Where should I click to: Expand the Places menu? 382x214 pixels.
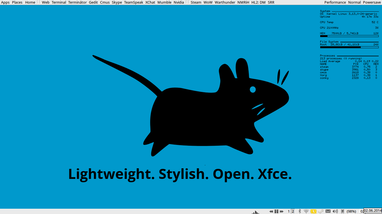(17, 2)
